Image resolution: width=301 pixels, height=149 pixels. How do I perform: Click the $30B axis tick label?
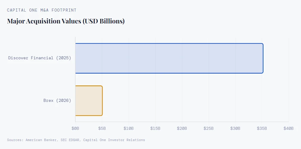click(x=235, y=128)
